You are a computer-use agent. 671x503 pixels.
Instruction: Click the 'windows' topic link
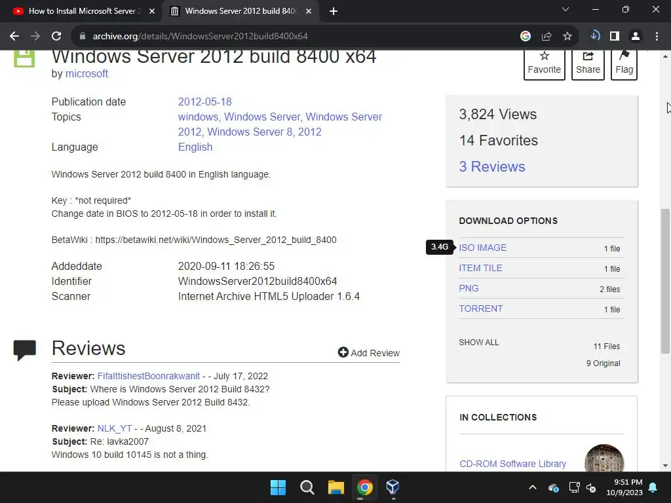click(198, 117)
